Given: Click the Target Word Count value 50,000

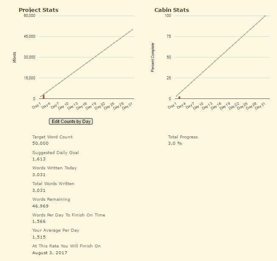Looking at the screenshot, I should [40, 143].
